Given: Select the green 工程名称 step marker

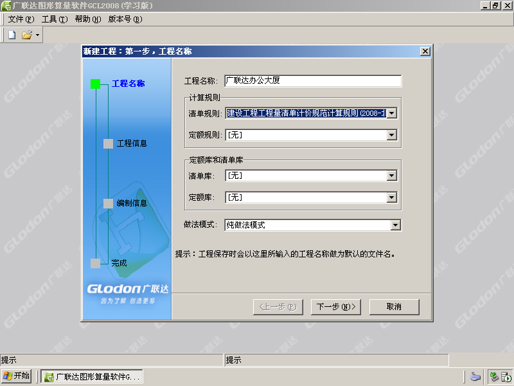Looking at the screenshot, I should click(95, 84).
